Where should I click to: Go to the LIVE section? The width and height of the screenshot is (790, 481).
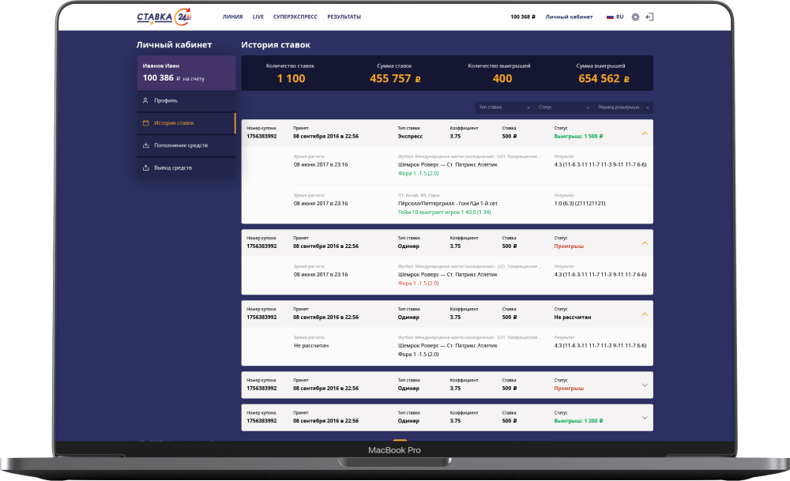[x=258, y=17]
